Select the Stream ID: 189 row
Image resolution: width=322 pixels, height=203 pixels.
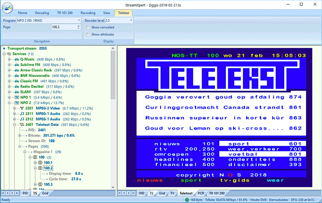(41, 141)
